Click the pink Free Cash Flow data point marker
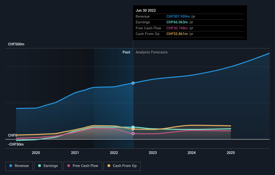Screen dimensions: 275x175 (133, 134)
